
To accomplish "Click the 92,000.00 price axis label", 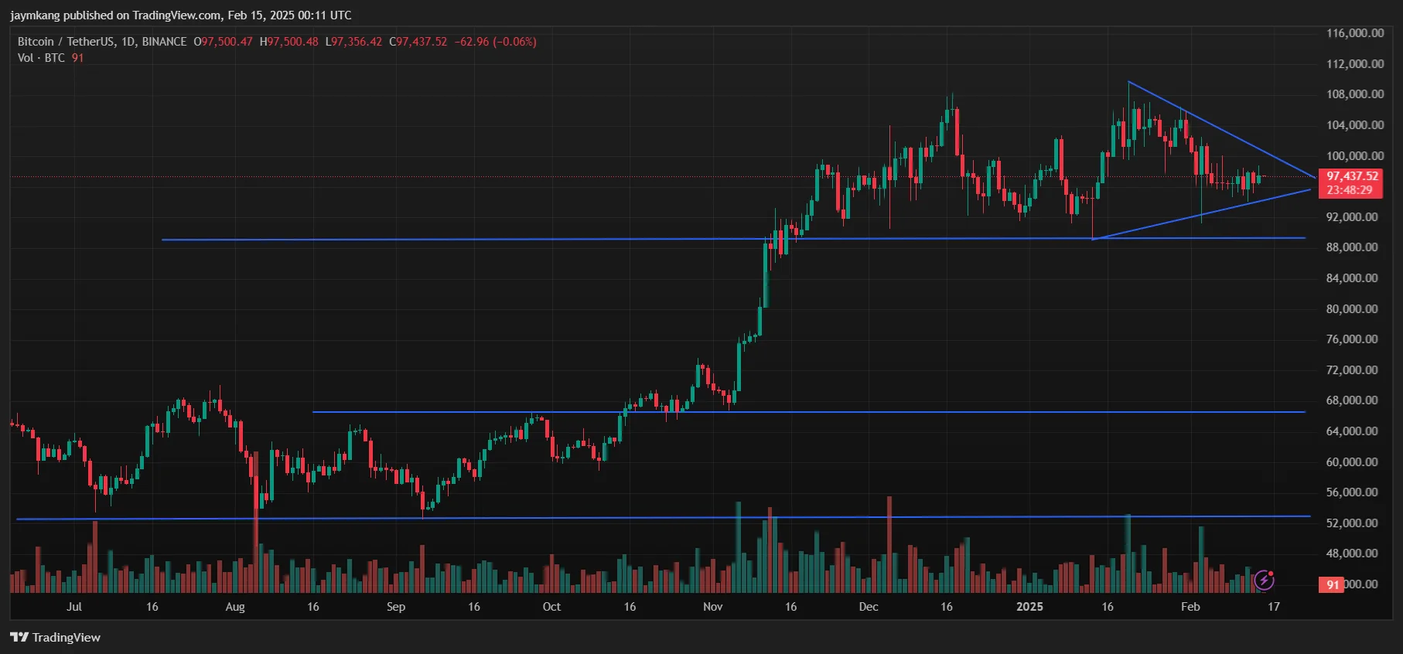I will click(1352, 216).
